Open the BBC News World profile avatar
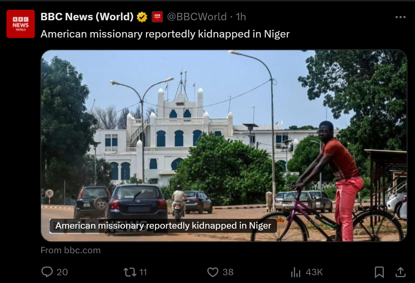The width and height of the screenshot is (415, 283). click(x=21, y=24)
